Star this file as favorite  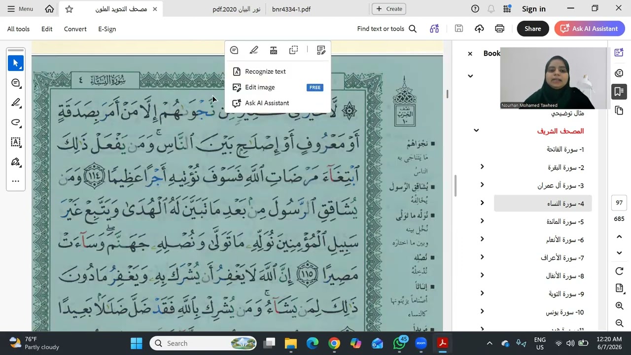pyautogui.click(x=69, y=9)
